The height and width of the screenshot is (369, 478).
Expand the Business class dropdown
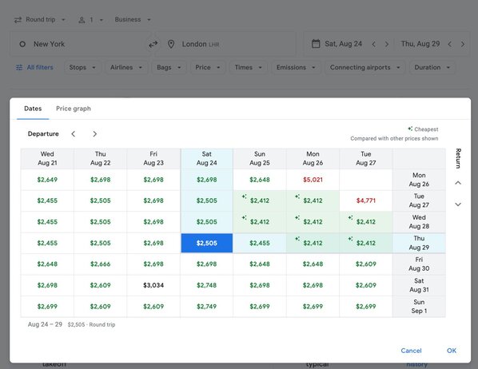point(133,19)
